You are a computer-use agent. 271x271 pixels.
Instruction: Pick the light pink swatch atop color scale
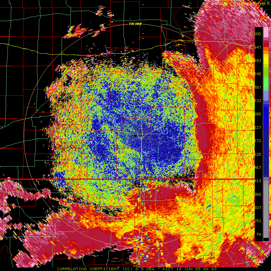(266, 32)
